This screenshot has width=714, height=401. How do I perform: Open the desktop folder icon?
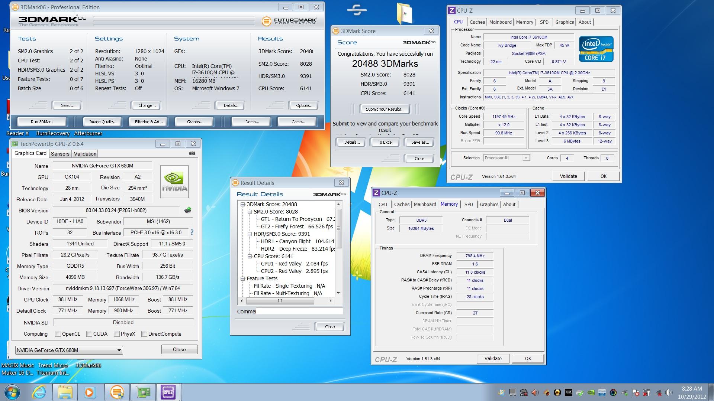(404, 14)
